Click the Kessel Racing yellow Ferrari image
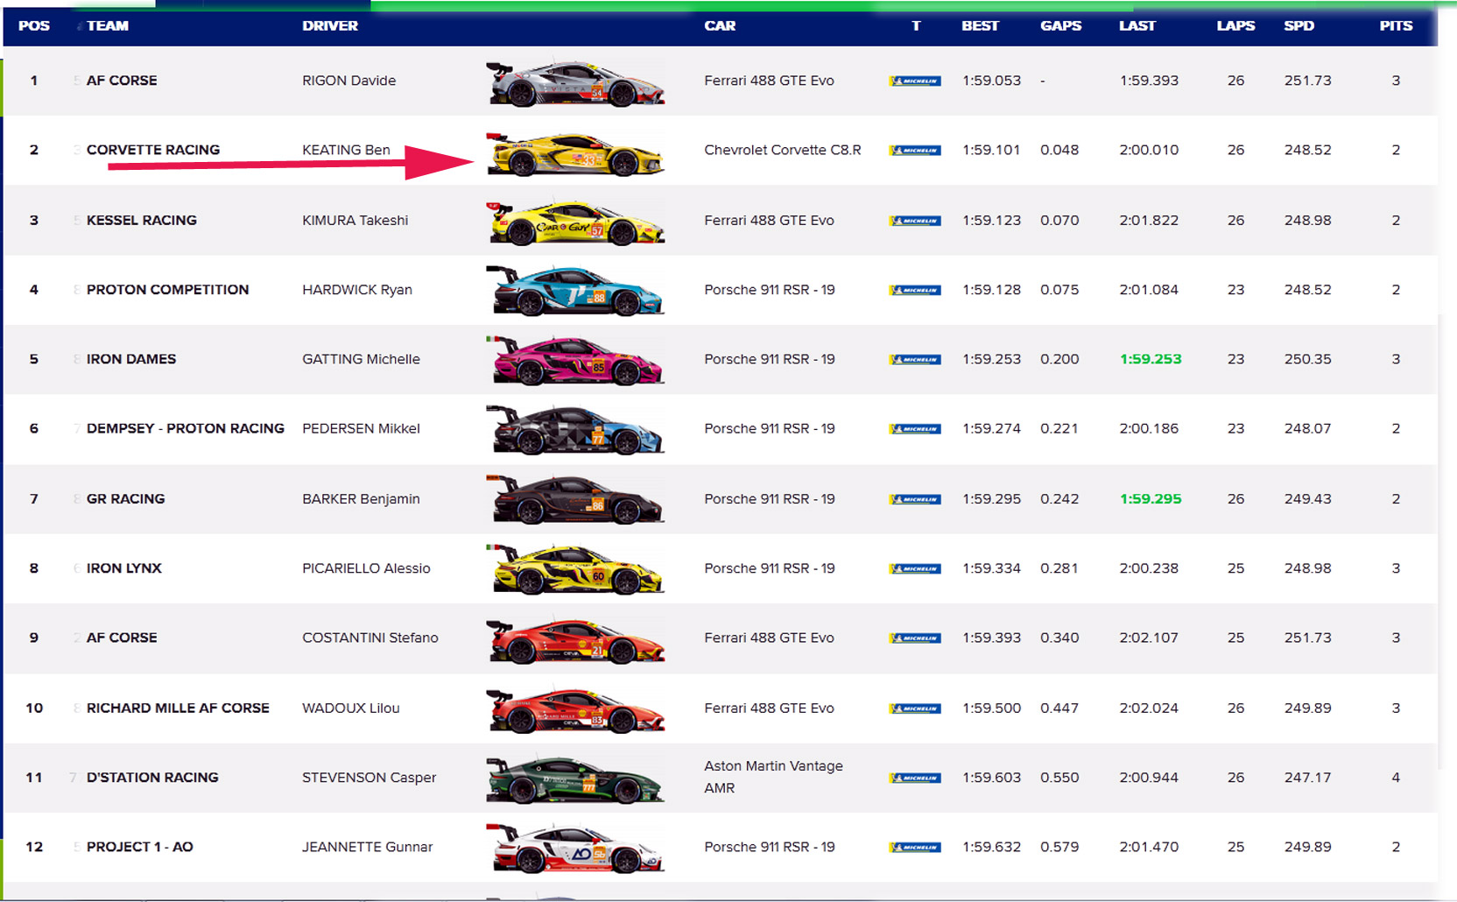1457x902 pixels. 575,222
